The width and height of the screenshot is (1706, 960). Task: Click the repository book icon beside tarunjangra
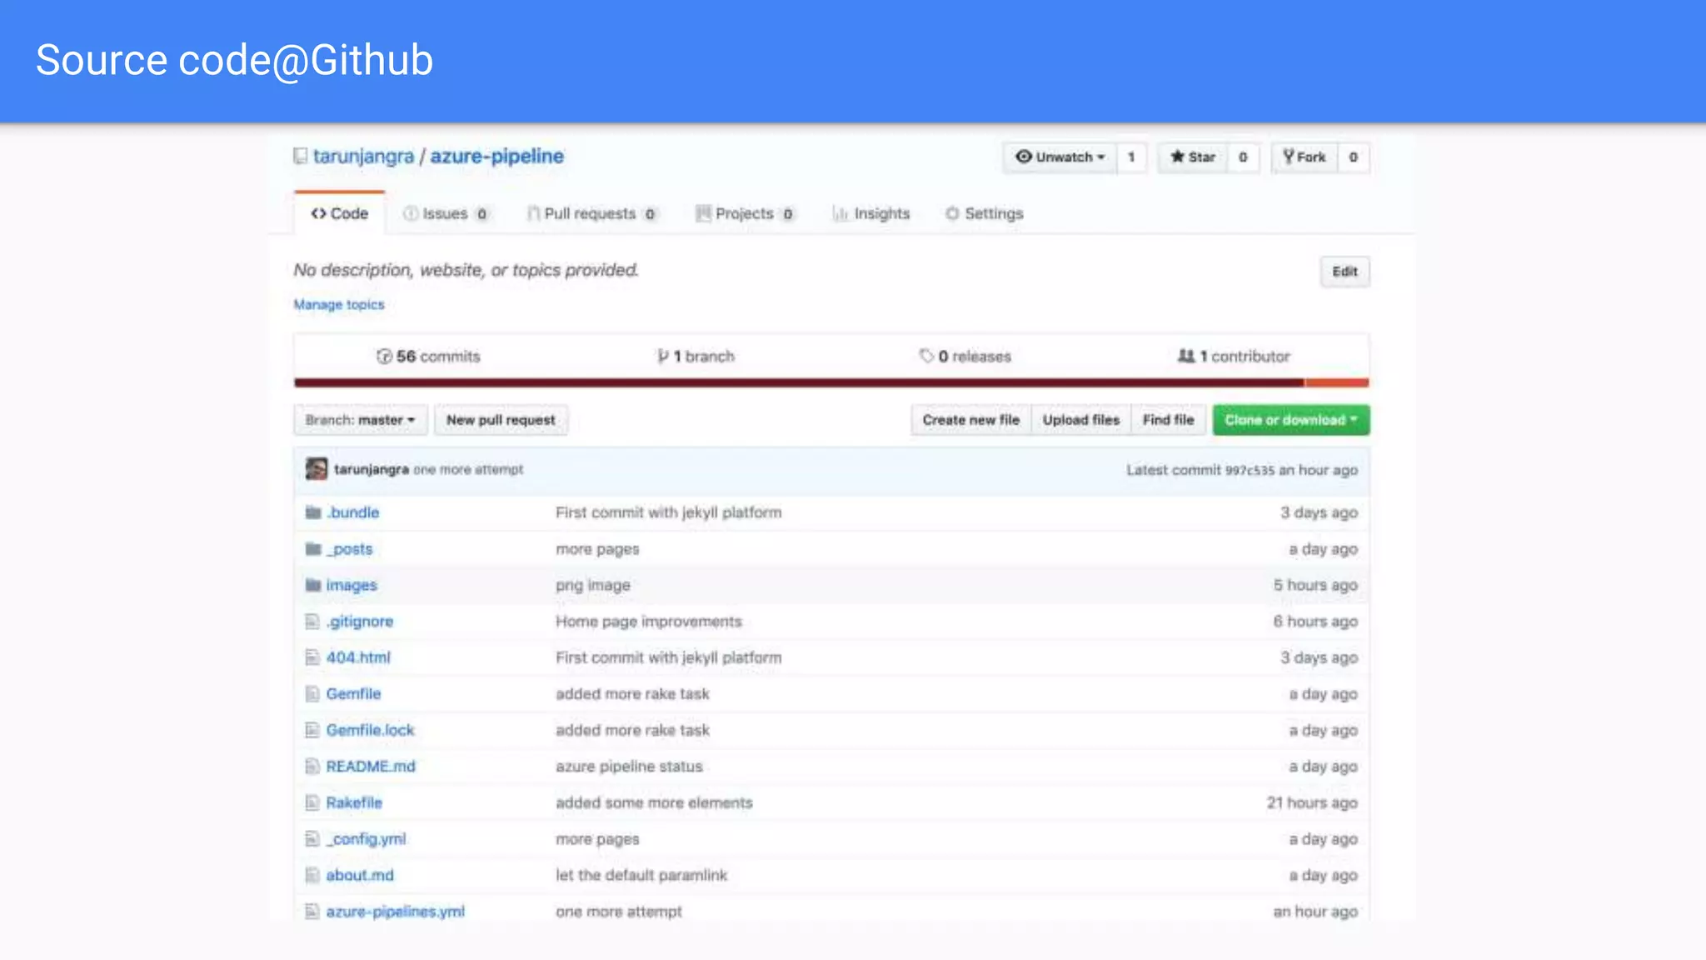301,156
